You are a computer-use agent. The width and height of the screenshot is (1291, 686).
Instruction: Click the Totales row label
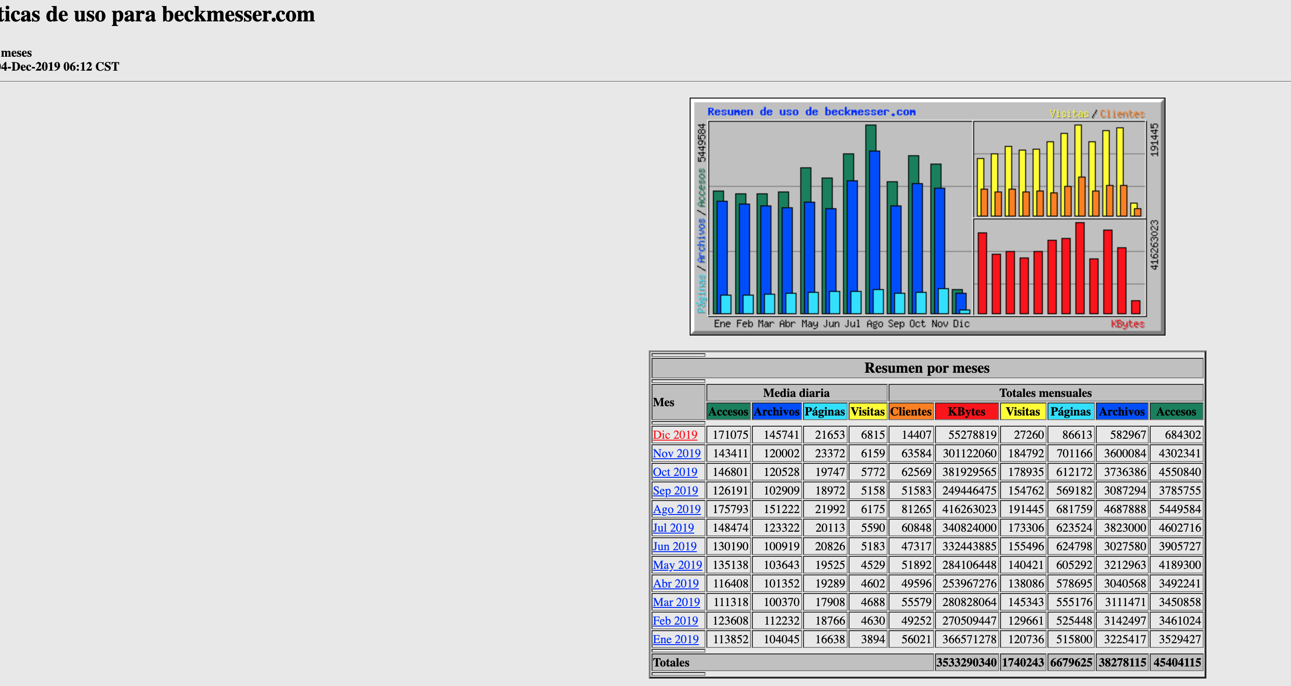(671, 662)
